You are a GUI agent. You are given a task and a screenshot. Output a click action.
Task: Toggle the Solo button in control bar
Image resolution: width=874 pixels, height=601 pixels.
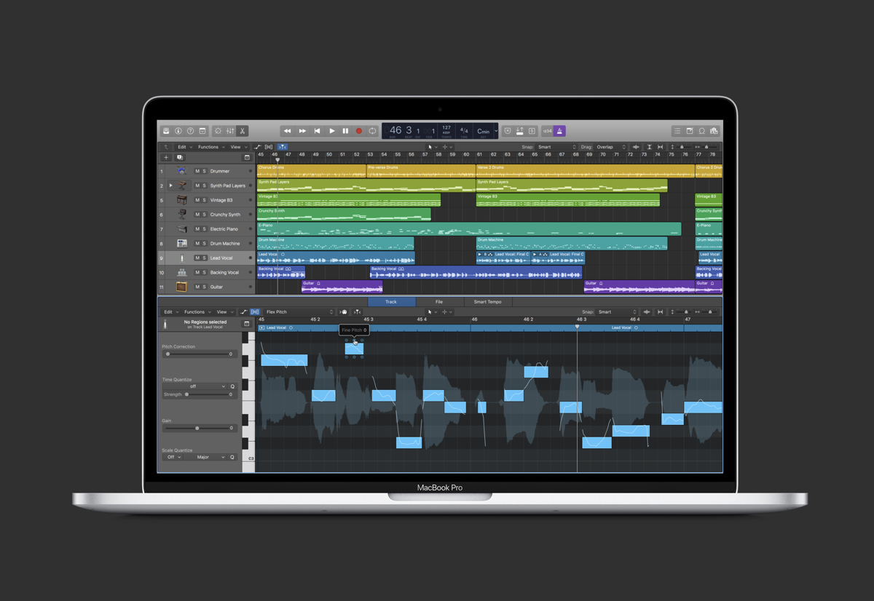(532, 131)
